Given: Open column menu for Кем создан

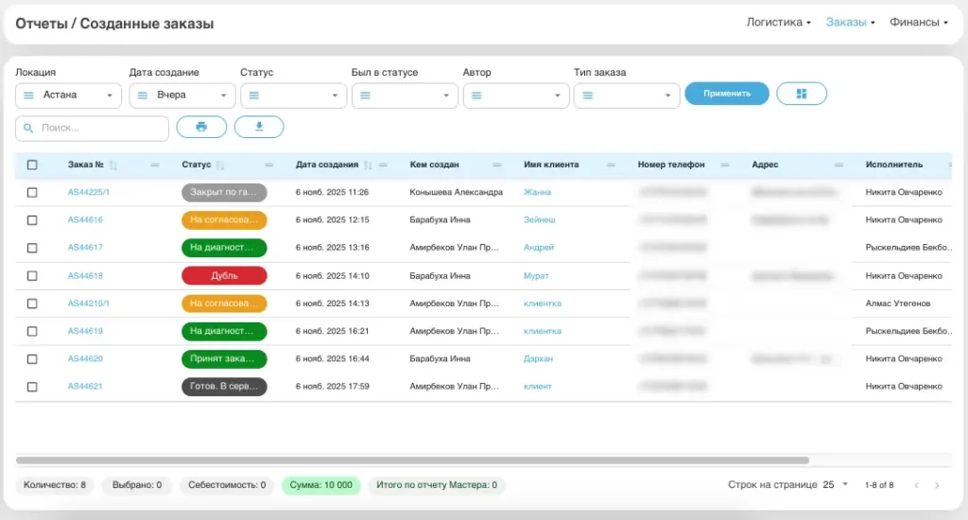Looking at the screenshot, I should point(497,165).
